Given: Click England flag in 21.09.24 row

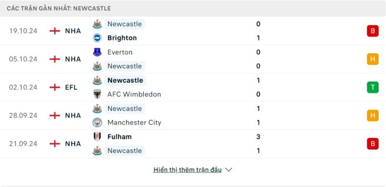Looking at the screenshot, I should click(55, 144).
